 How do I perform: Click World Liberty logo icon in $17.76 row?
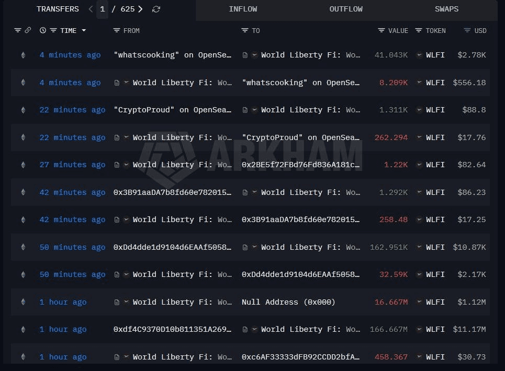coord(126,137)
